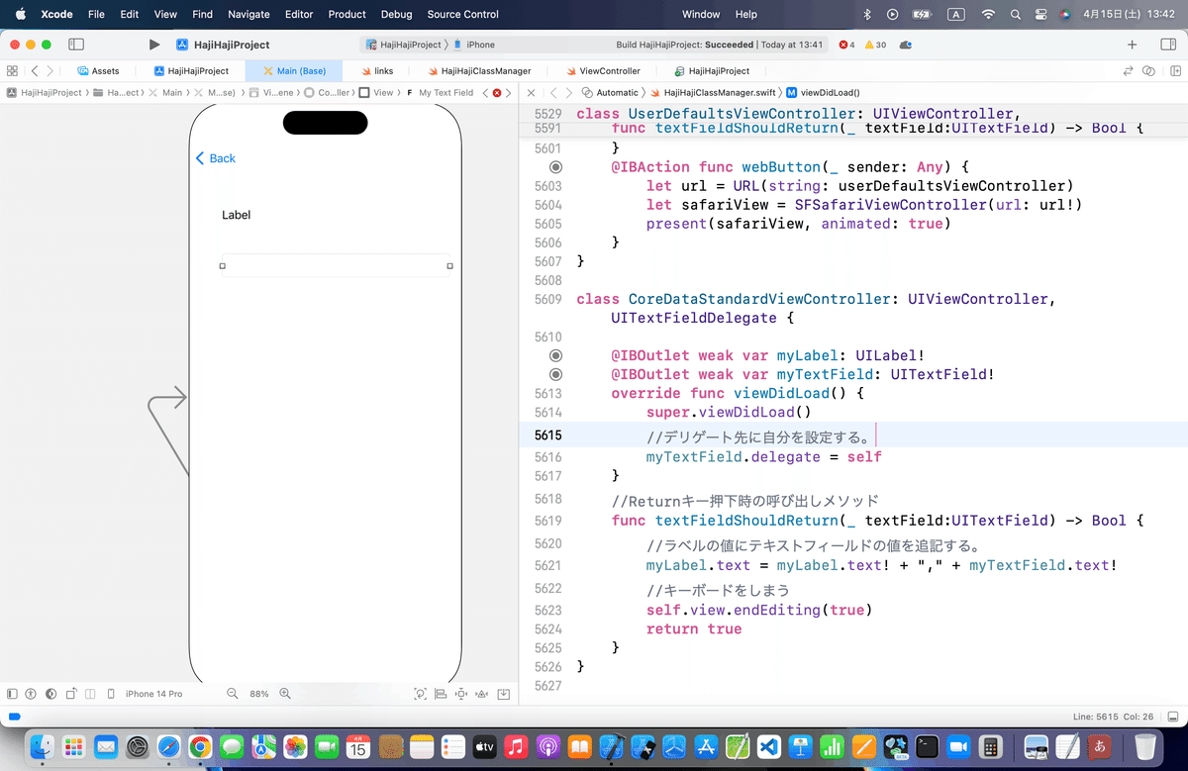The image size is (1188, 771).
Task: Open HajiHajiClassManager.swift in the jump bar
Action: tap(713, 93)
